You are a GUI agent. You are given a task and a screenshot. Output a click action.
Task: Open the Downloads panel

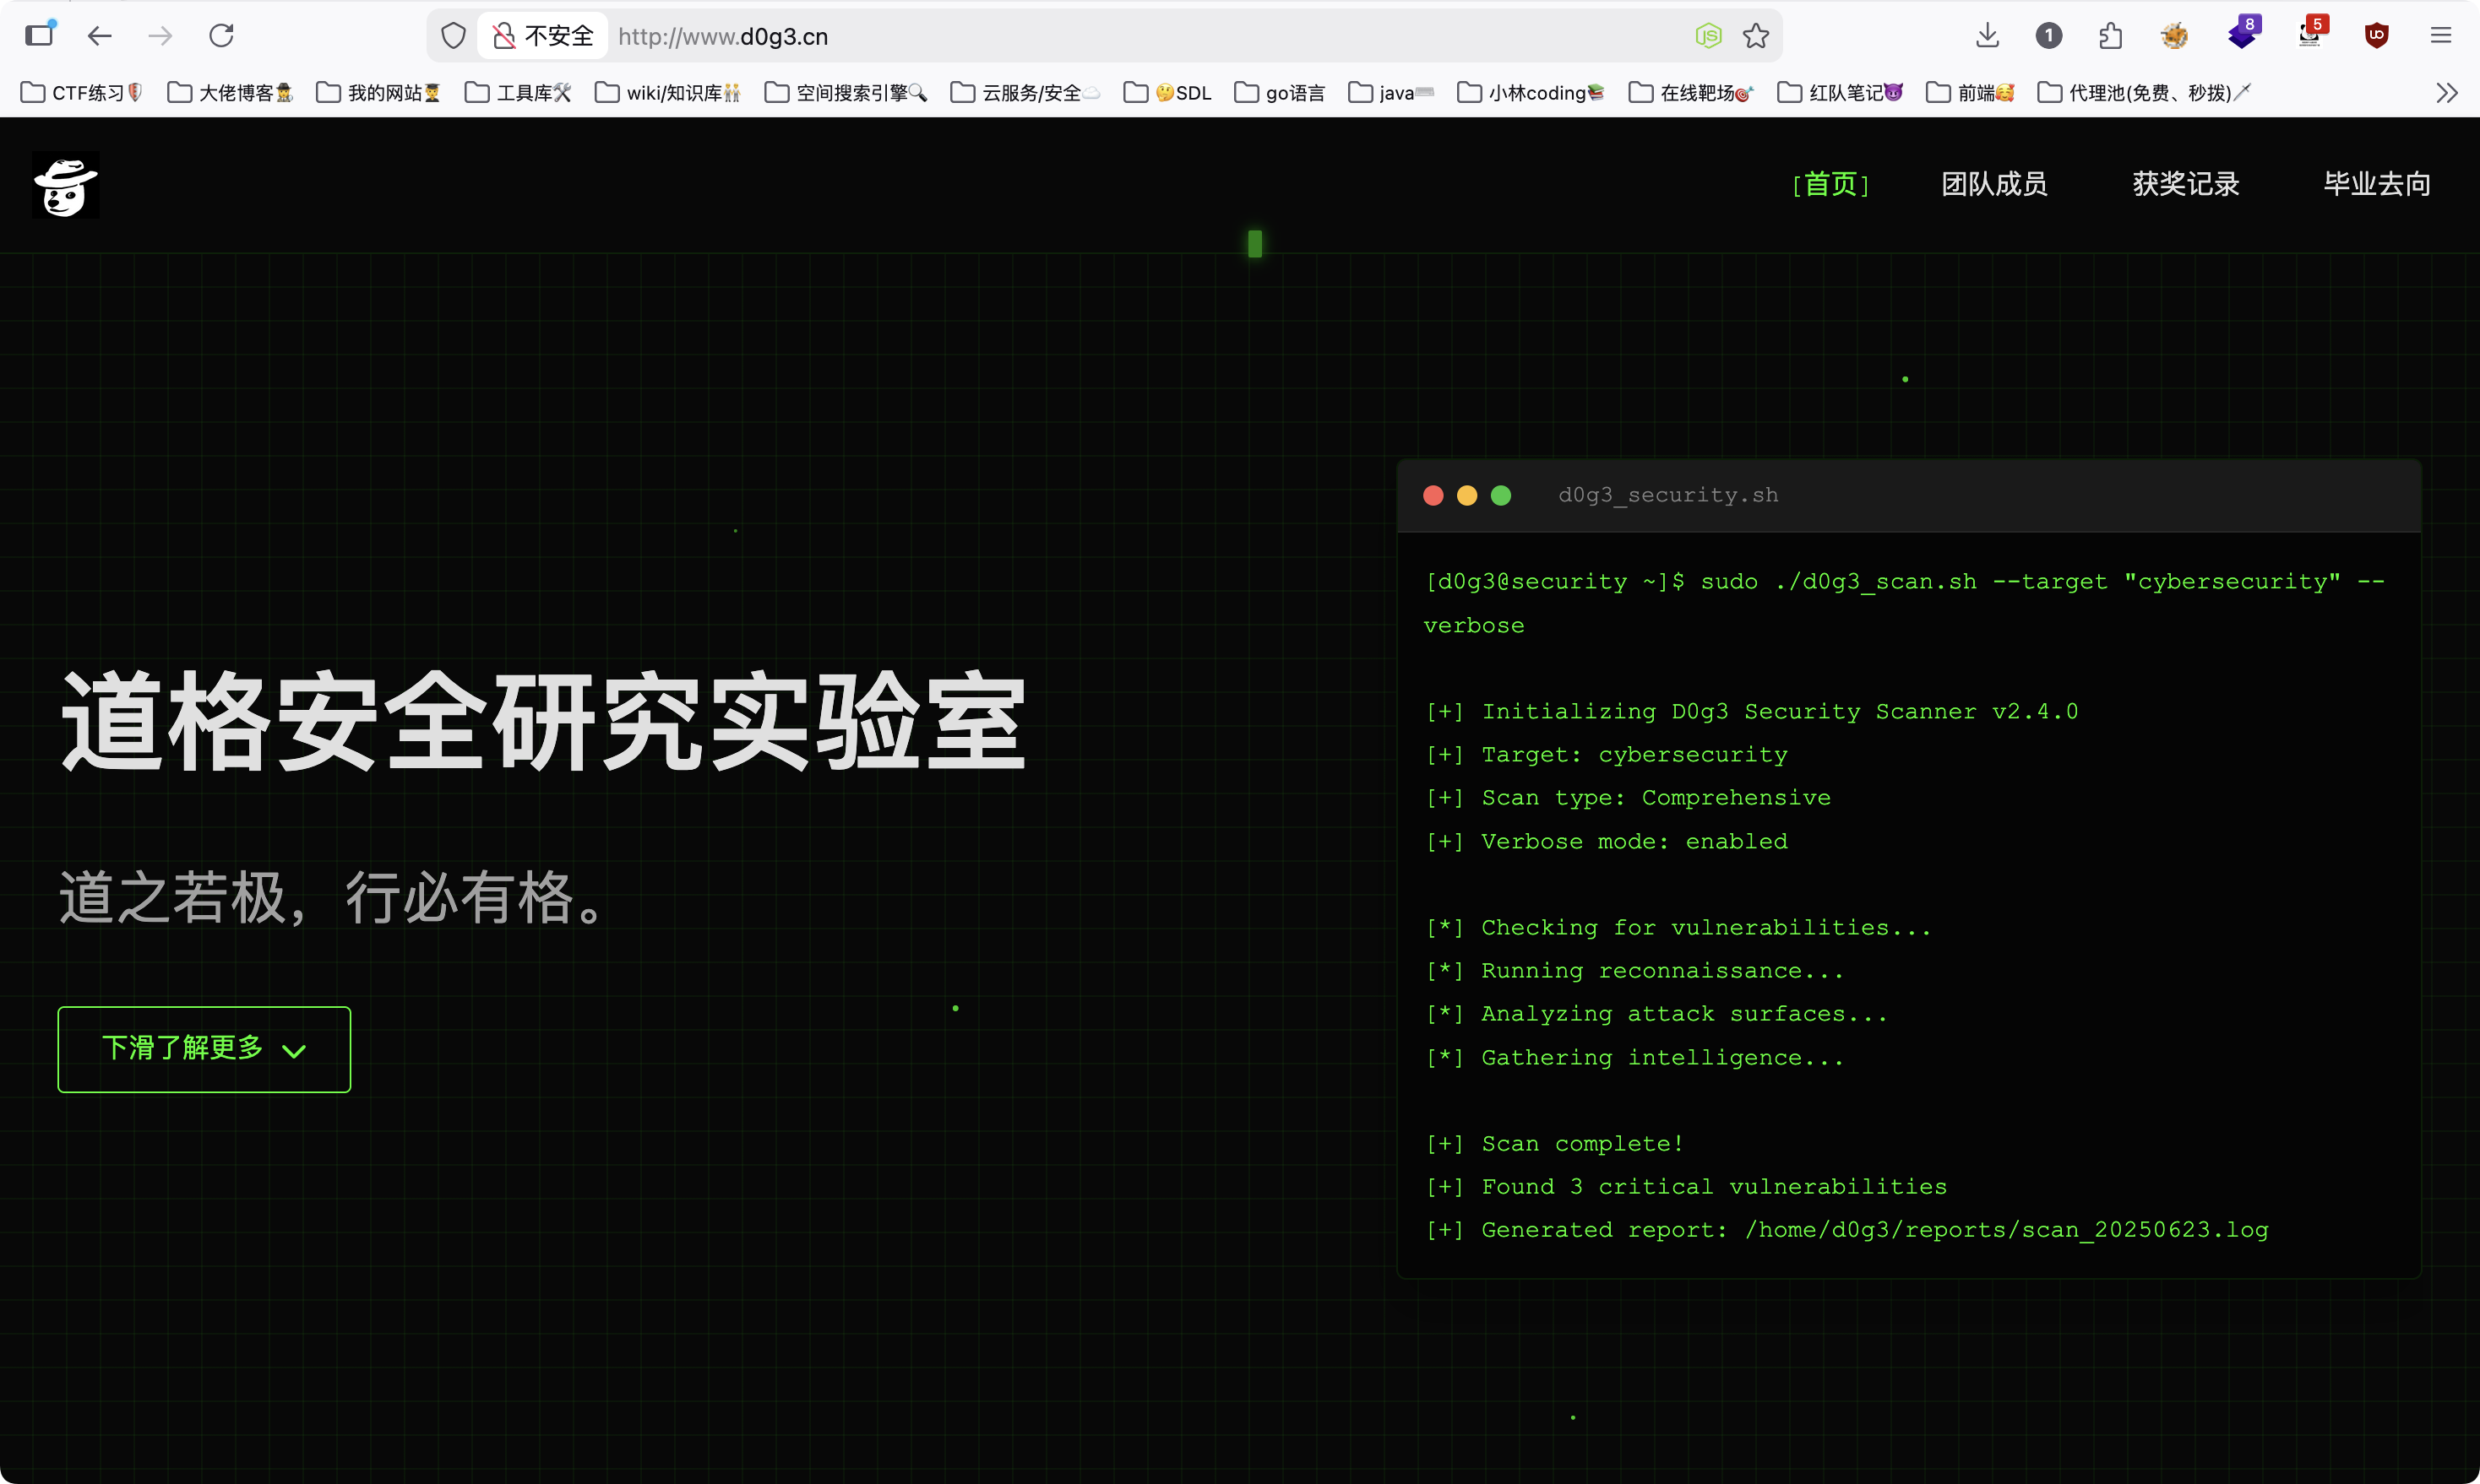point(1987,35)
